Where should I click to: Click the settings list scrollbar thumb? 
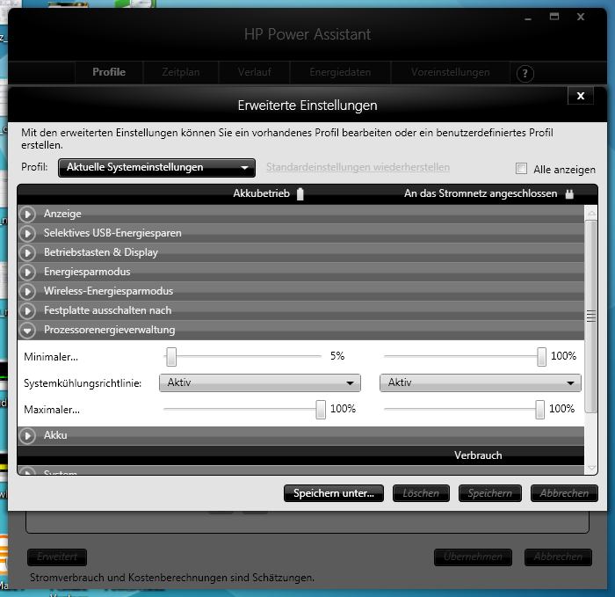[x=591, y=316]
